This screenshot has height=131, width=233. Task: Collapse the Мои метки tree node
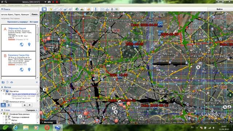coord(1,91)
